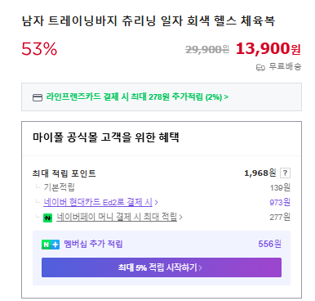The width and height of the screenshot is (315, 301).
Task: Click the 13,900원 sale price
Action: coord(268,48)
